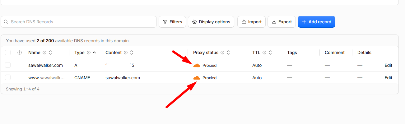Click the Export button
Image resolution: width=405 pixels, height=124 pixels.
[282, 22]
